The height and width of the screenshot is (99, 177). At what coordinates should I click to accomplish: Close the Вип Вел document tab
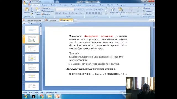coord(71,20)
